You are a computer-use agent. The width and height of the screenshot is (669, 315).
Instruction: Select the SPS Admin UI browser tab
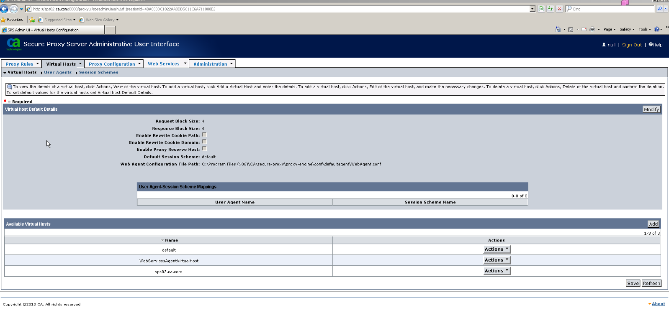click(x=52, y=30)
